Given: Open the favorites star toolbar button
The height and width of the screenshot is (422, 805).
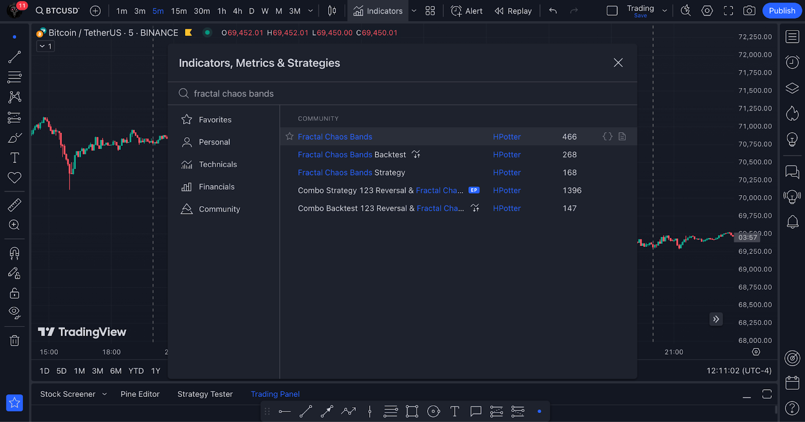Looking at the screenshot, I should 15,402.
